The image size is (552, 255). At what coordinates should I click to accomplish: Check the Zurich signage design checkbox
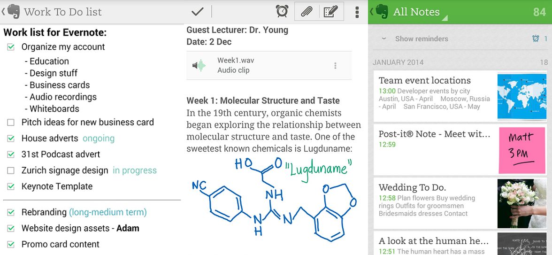pos(11,170)
